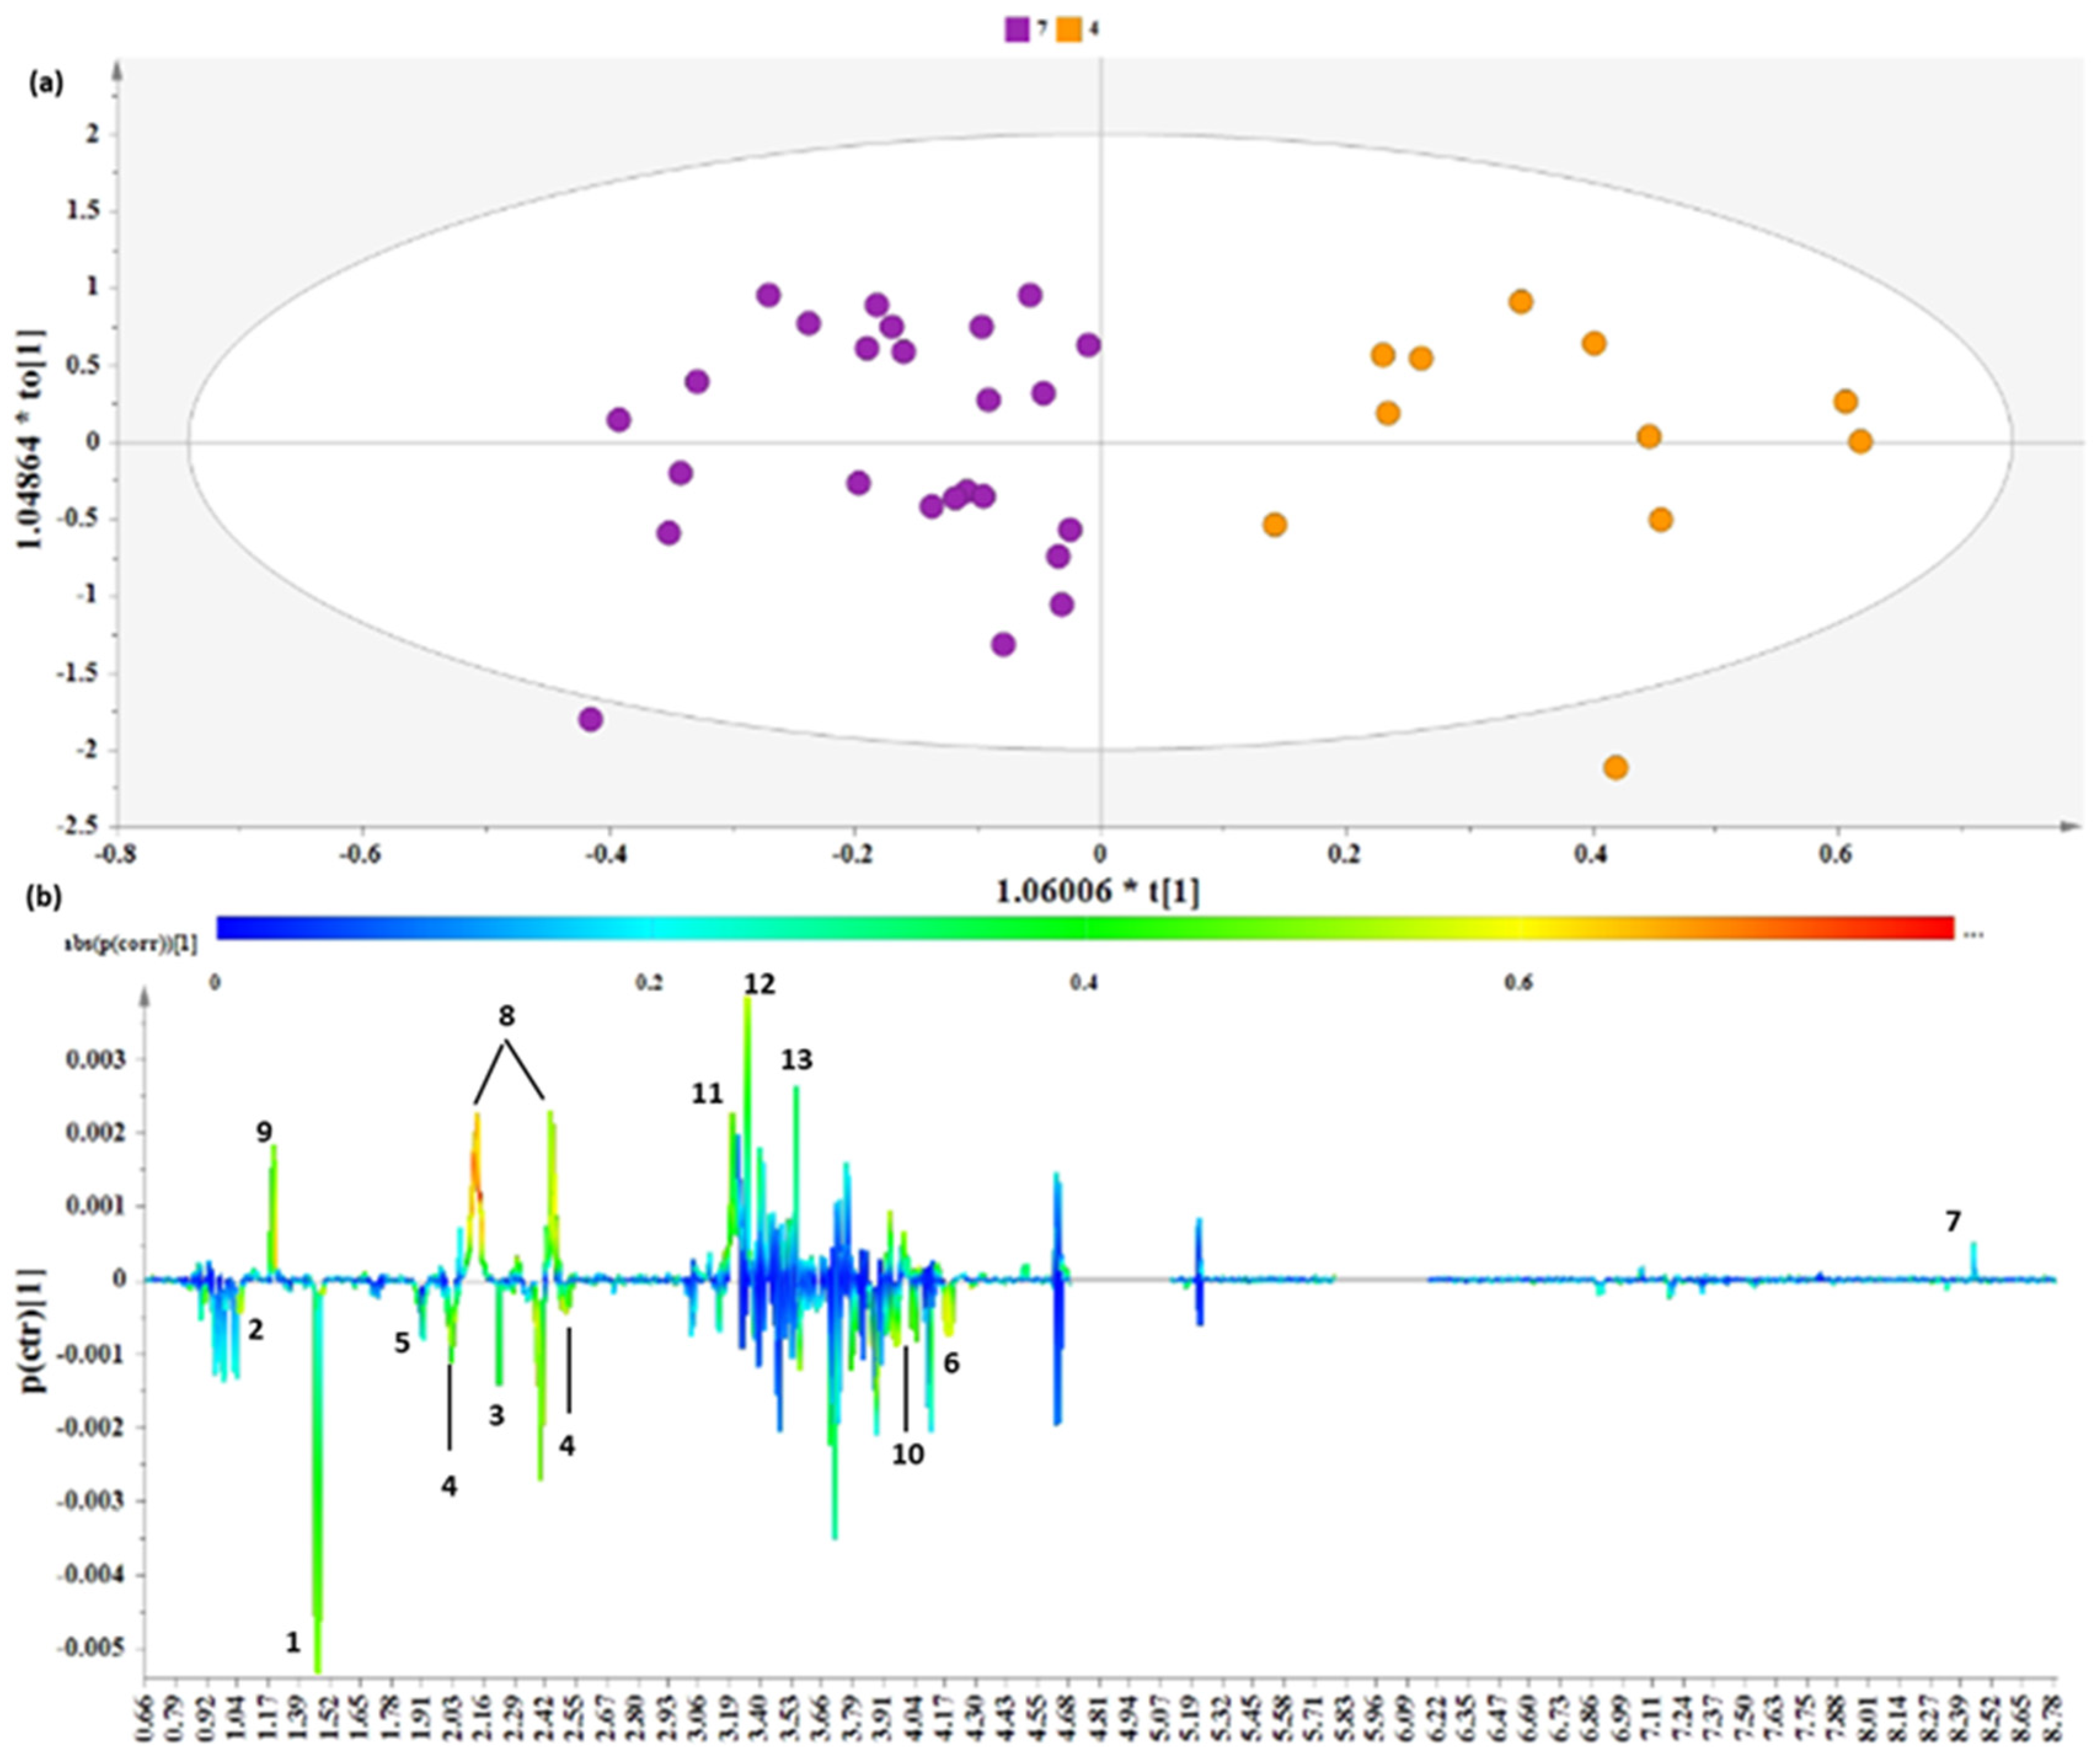This screenshot has width=2100, height=1762.
Task: Select the orange outlier point below the ellipse
Action: point(1615,767)
